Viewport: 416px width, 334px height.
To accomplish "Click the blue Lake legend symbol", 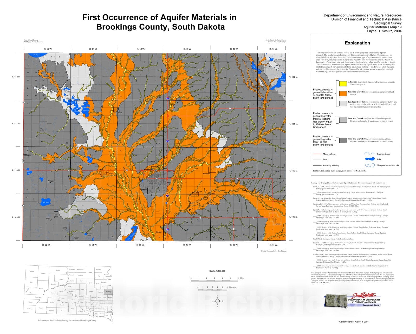I will 370,159.
